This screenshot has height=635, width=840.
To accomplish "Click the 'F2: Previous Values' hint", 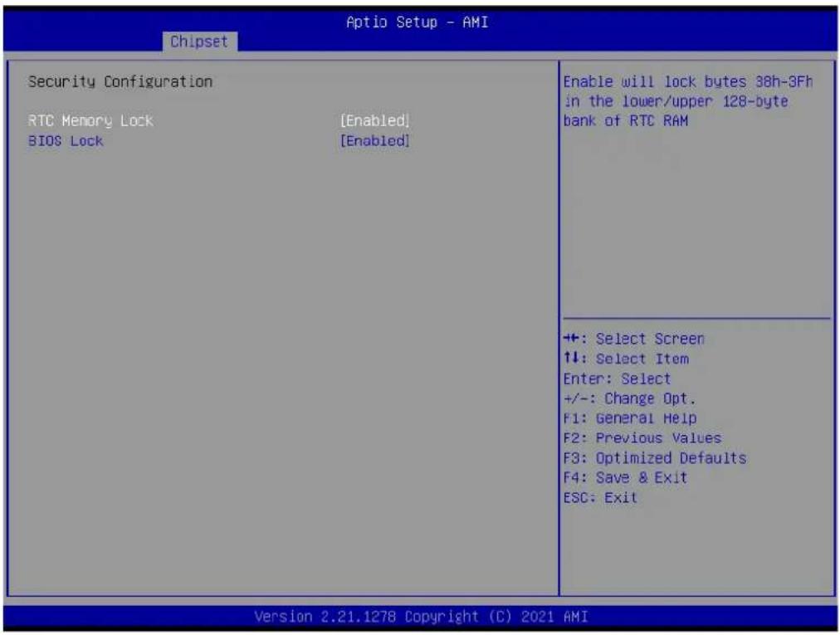I will (x=642, y=437).
